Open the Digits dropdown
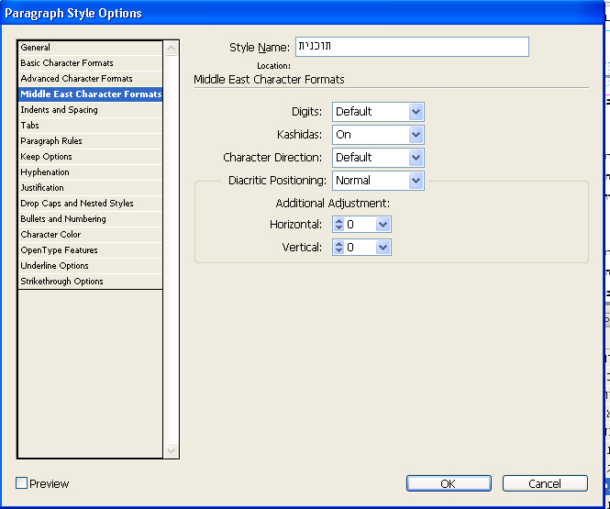Viewport: 610px width, 509px height. [x=416, y=112]
